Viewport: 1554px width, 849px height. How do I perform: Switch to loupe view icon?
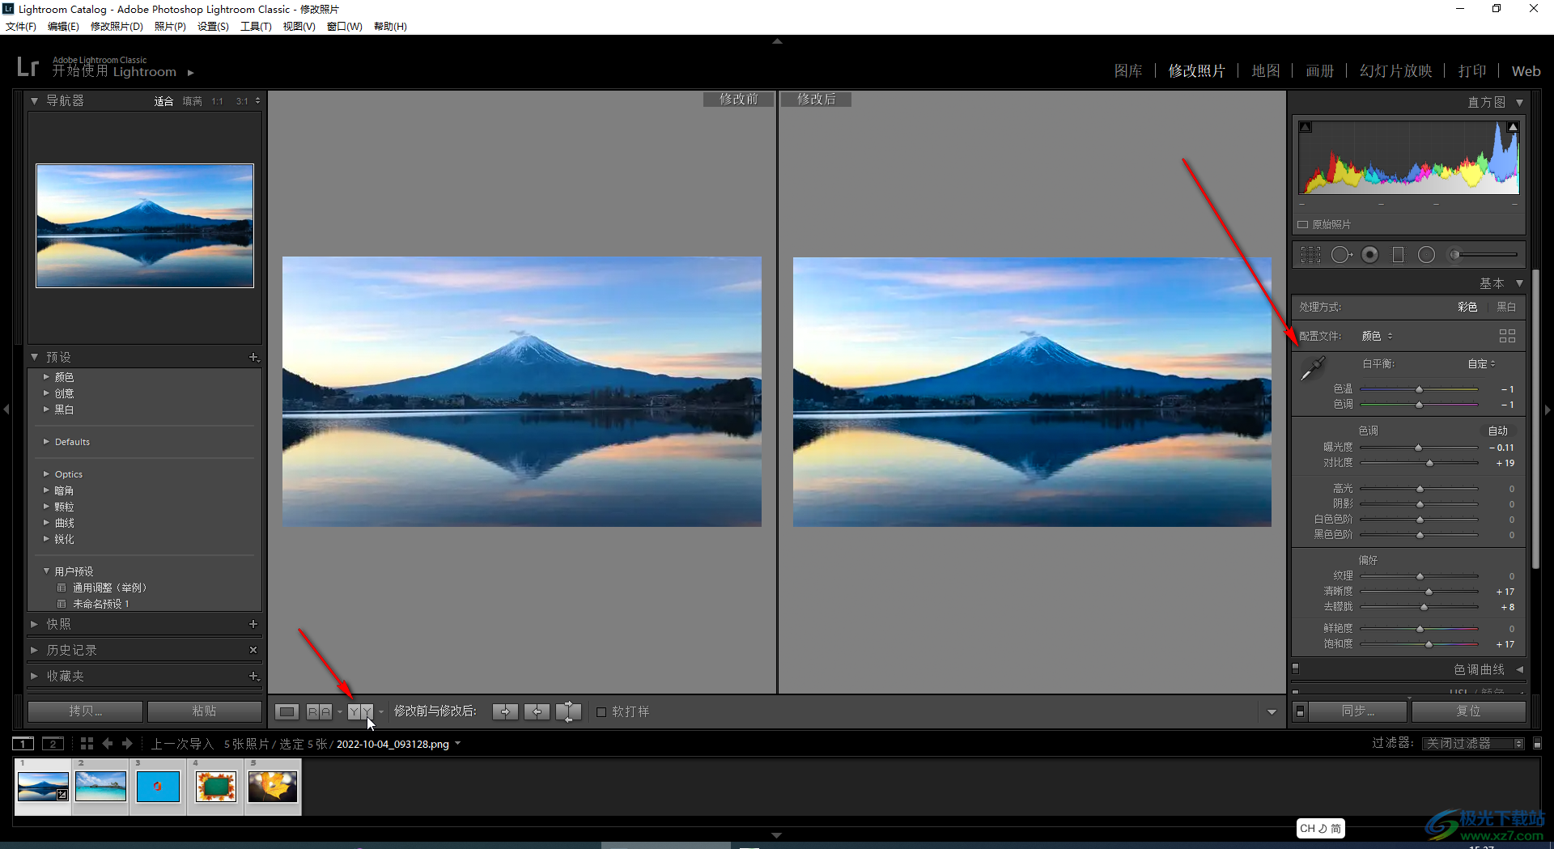coord(287,711)
